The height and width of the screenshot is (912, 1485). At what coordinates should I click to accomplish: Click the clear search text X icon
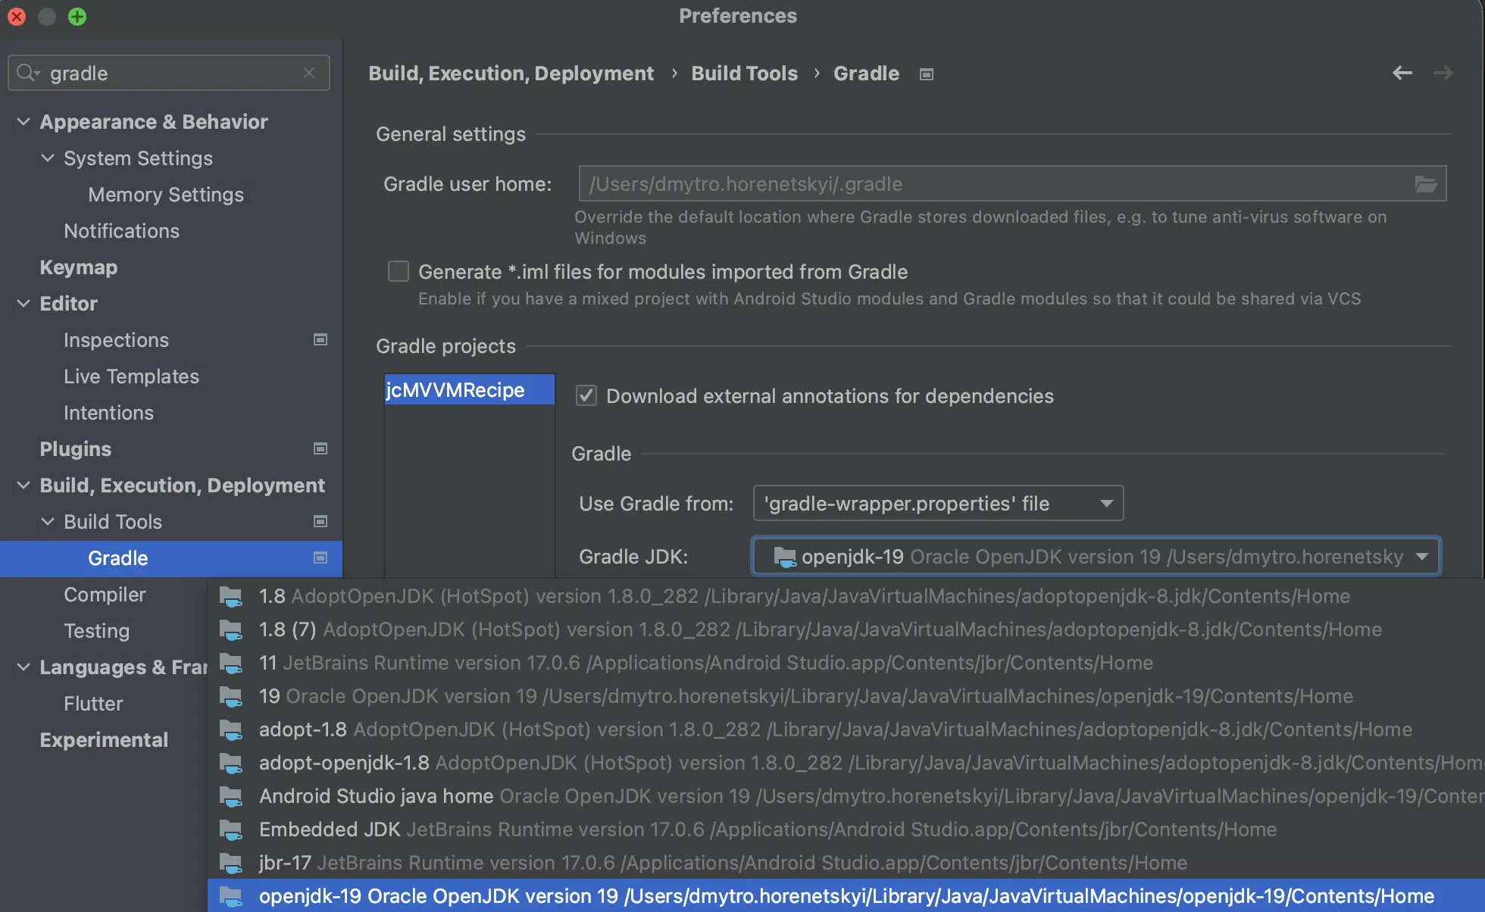coord(308,73)
